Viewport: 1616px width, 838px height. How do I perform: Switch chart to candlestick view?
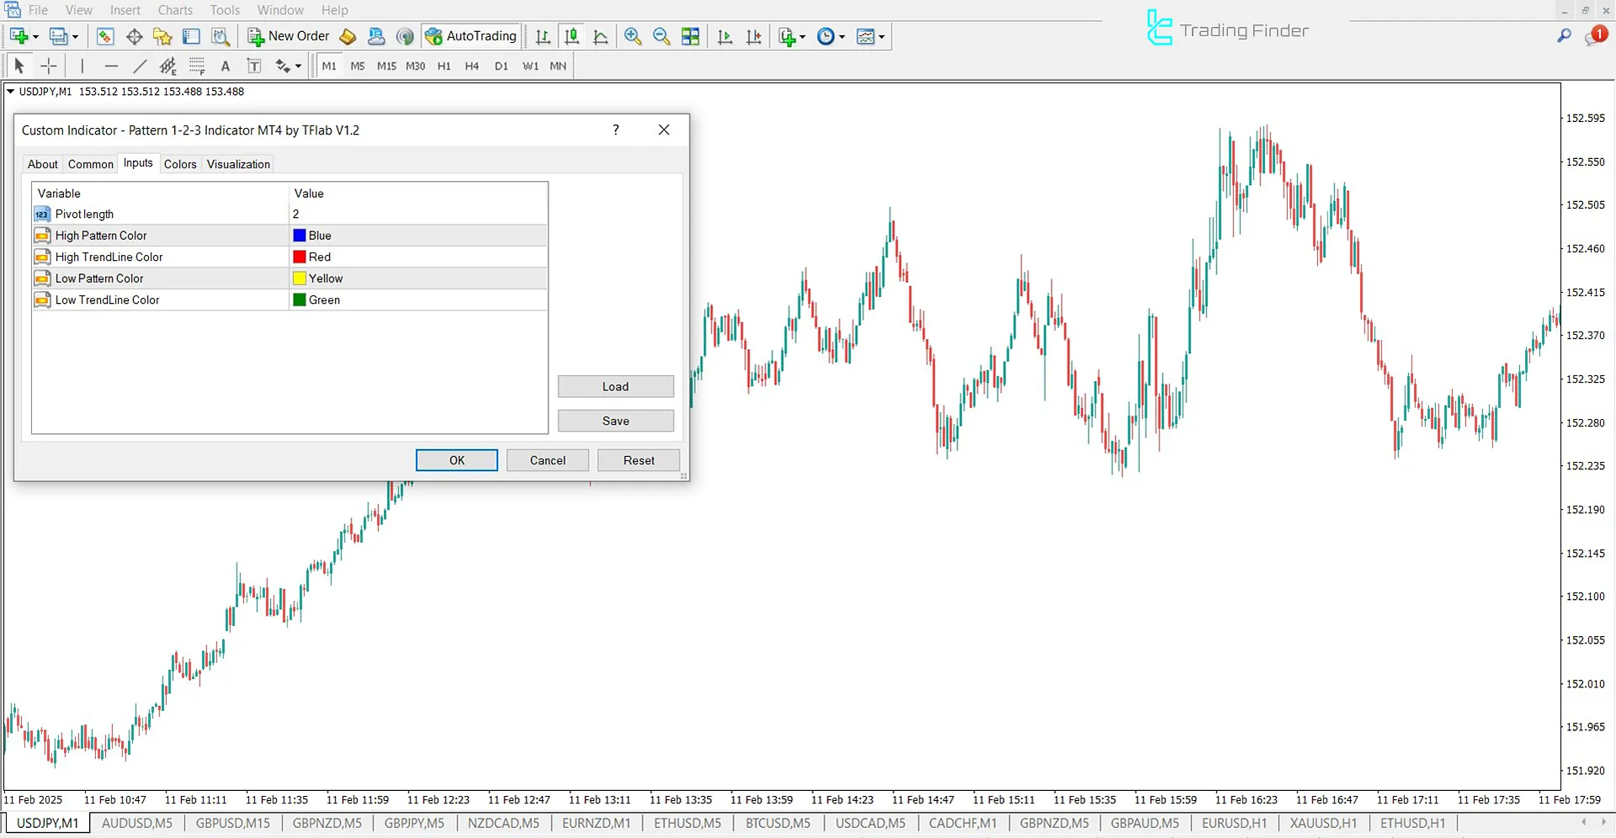(571, 36)
